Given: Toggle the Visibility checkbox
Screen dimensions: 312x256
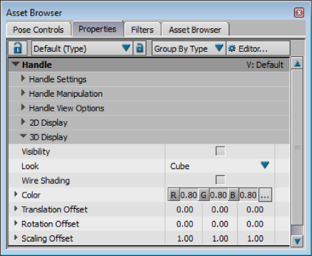Looking at the screenshot, I should pos(220,151).
